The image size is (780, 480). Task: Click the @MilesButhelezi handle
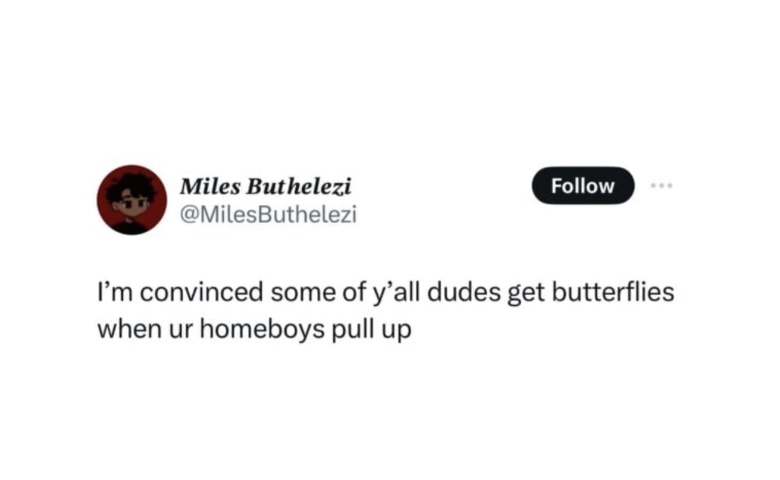pos(268,214)
